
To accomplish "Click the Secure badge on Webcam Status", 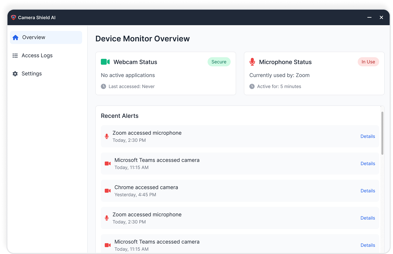I will click(219, 62).
